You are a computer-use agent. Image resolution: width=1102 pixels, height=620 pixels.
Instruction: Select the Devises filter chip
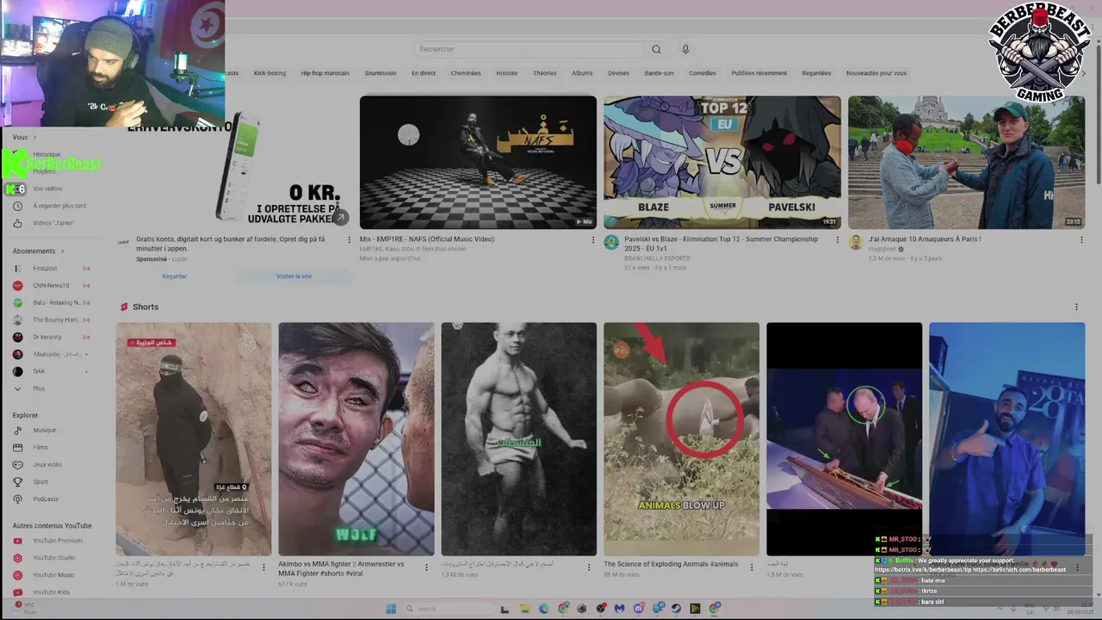pyautogui.click(x=618, y=73)
